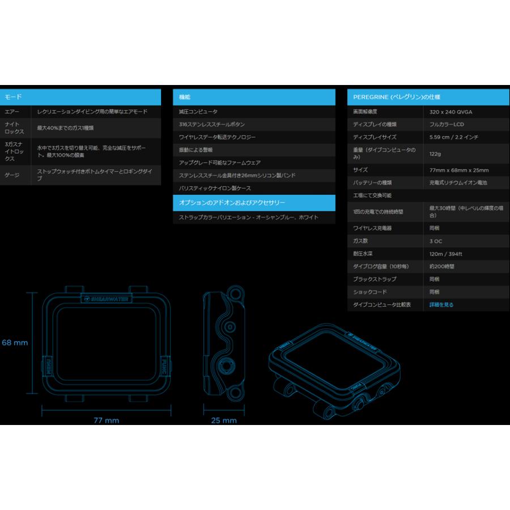Click the 122g weight value
This screenshot has width=510, height=510.
tap(435, 154)
